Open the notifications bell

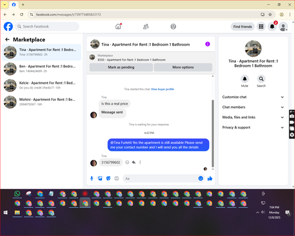pos(272,27)
